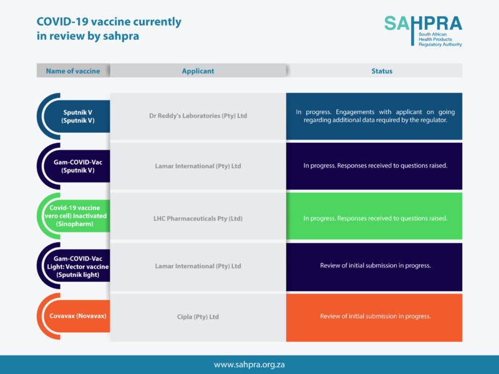
Task: Click Lamar International in the Gam-COVID-Vac (Sputnik V) row
Action: [198, 166]
